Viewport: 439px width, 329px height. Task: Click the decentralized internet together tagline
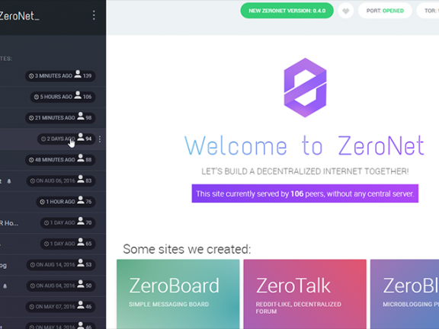pos(305,171)
